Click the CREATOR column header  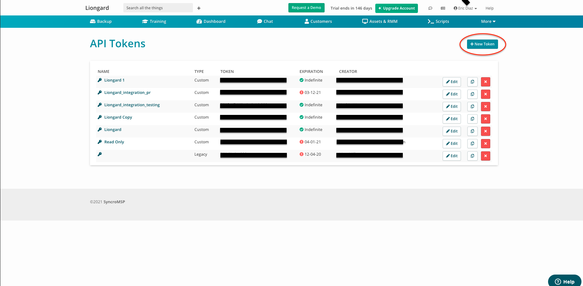tap(348, 71)
